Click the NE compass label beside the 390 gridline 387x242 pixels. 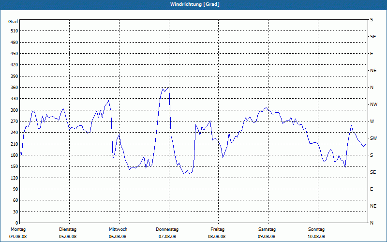point(373,71)
